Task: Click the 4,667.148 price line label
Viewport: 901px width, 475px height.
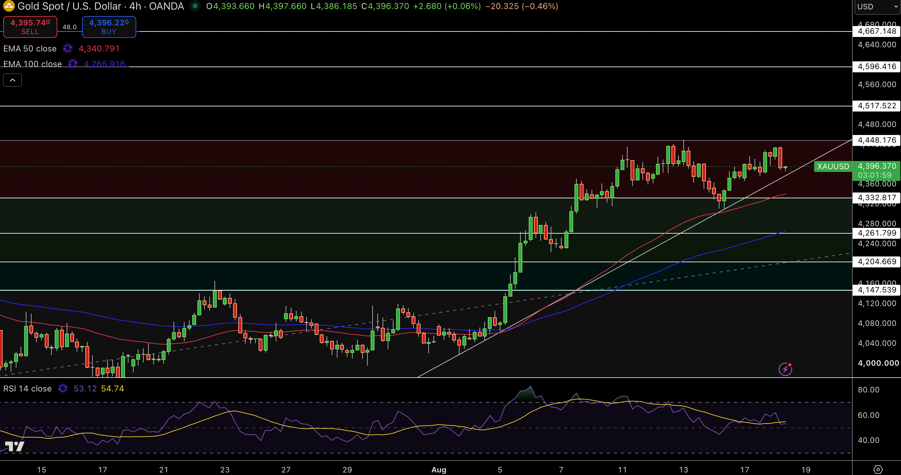Action: pyautogui.click(x=877, y=31)
